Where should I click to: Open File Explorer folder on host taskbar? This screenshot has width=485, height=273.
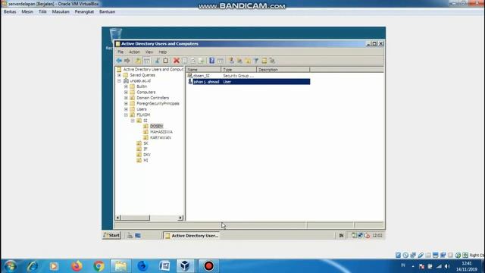(120, 266)
